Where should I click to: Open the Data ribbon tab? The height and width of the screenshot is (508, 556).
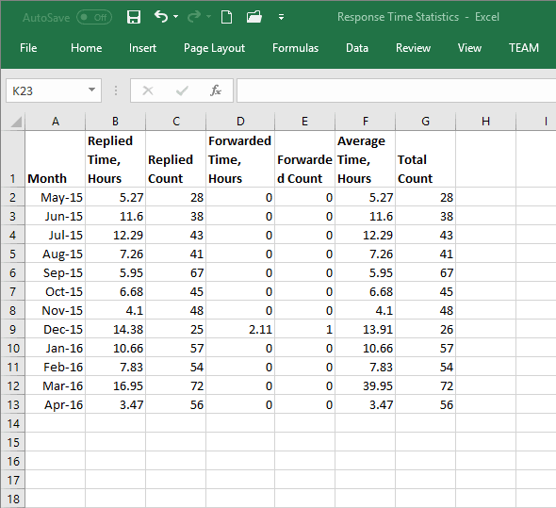pyautogui.click(x=357, y=48)
